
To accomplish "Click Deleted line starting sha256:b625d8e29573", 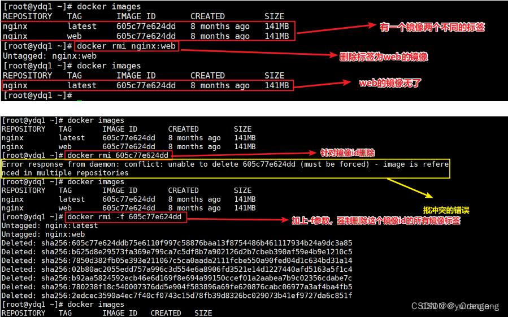I will click(177, 252).
